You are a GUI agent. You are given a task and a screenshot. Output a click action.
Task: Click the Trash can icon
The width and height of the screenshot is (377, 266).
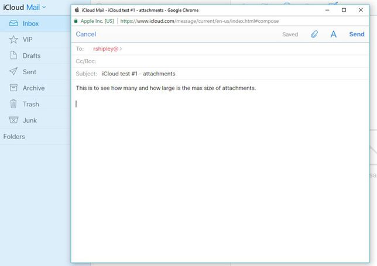[13, 103]
